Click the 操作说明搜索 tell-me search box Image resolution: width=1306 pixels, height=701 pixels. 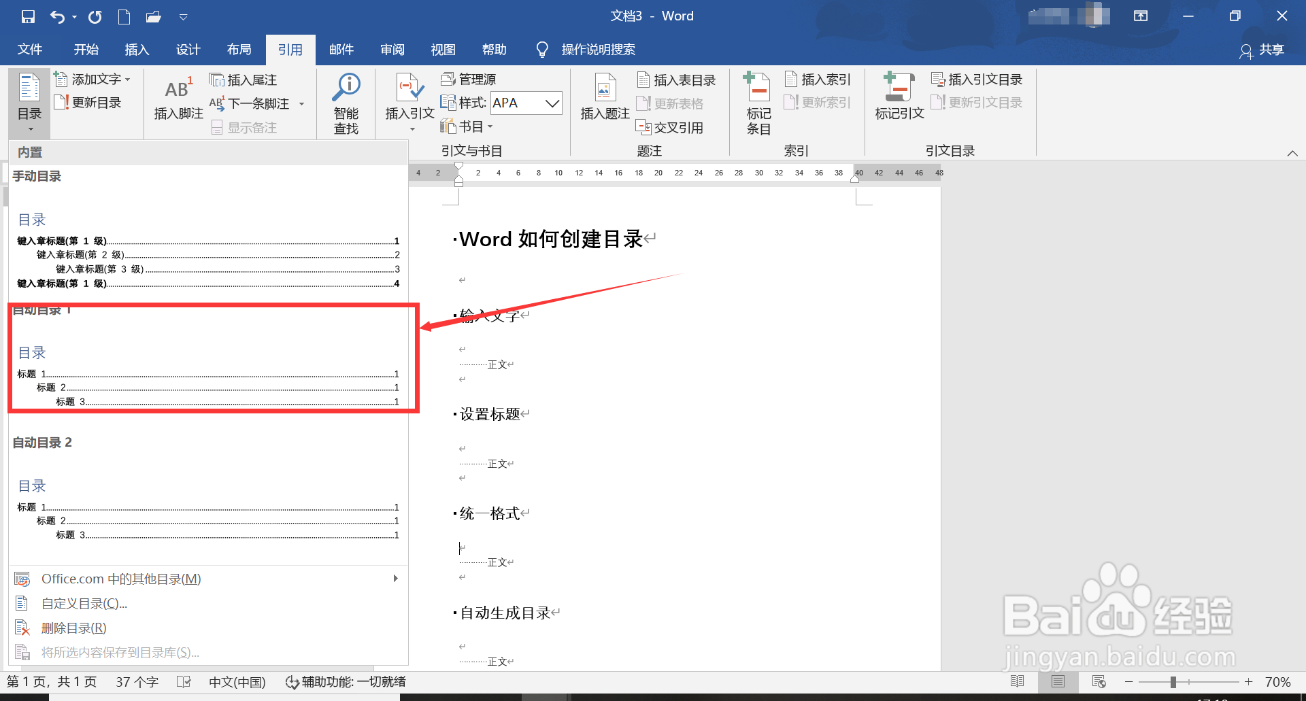586,50
